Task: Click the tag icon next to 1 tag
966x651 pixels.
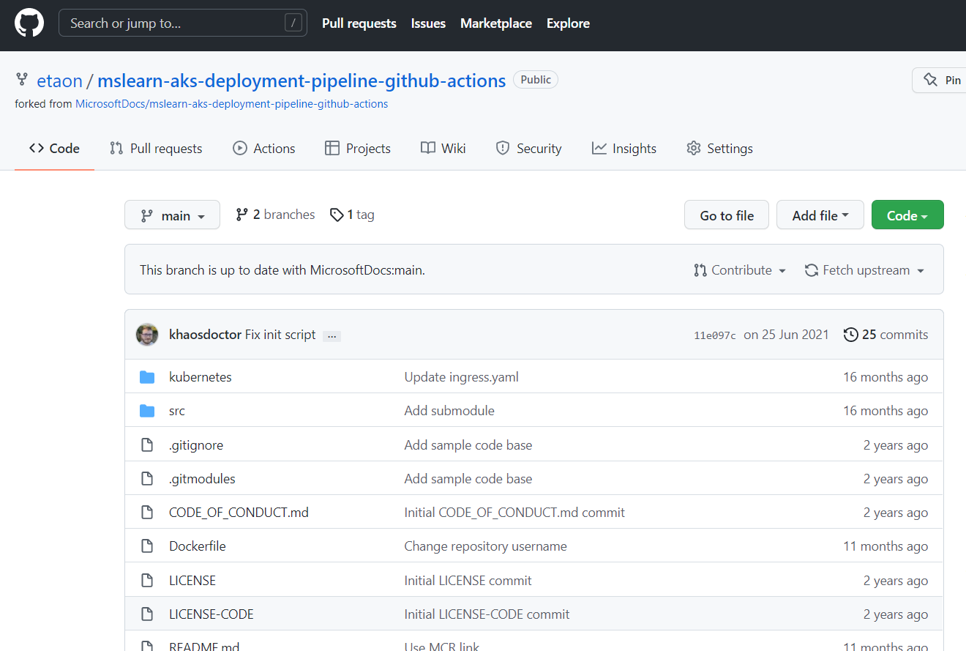Action: tap(337, 215)
